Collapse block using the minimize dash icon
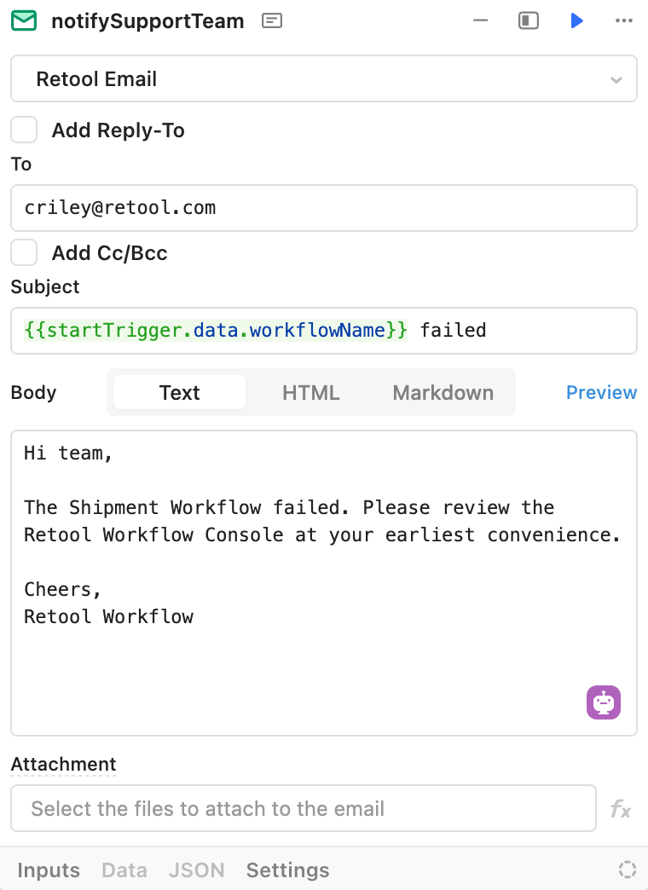The width and height of the screenshot is (648, 890). [x=481, y=21]
